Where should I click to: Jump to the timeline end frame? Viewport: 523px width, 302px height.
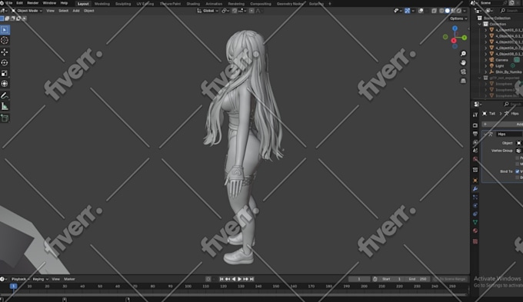pos(252,279)
